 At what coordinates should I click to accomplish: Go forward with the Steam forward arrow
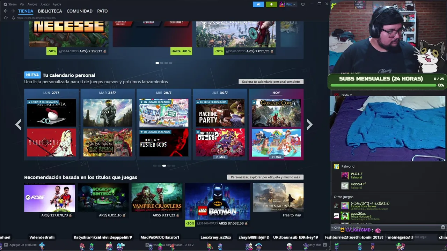tap(13, 11)
